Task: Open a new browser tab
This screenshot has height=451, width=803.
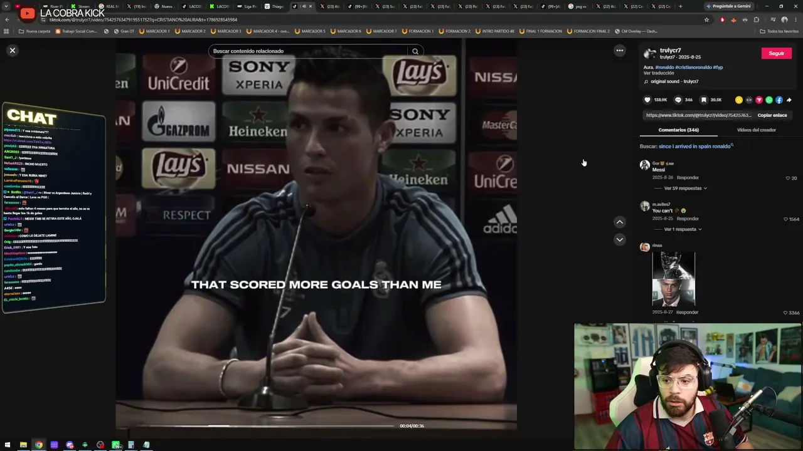Action: point(681,6)
